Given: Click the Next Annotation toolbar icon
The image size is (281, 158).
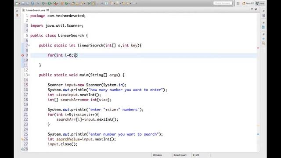Looking at the screenshot, I should (112, 3).
